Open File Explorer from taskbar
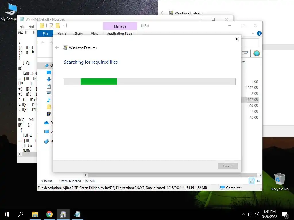 click(35, 214)
